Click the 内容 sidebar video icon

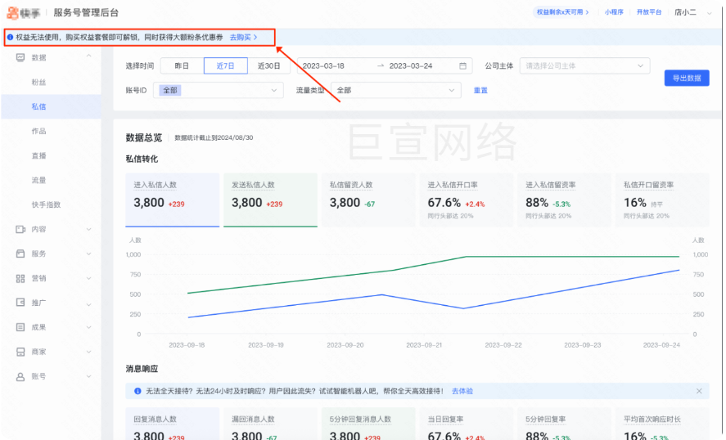click(x=20, y=229)
